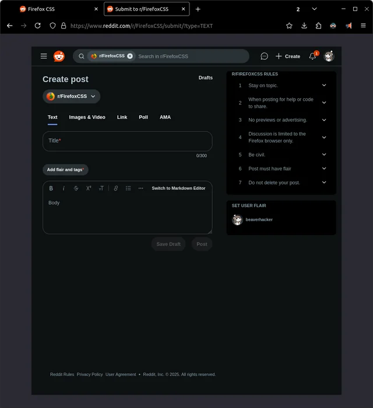Open Reddit Rules footer link
The image size is (373, 408).
click(x=62, y=374)
